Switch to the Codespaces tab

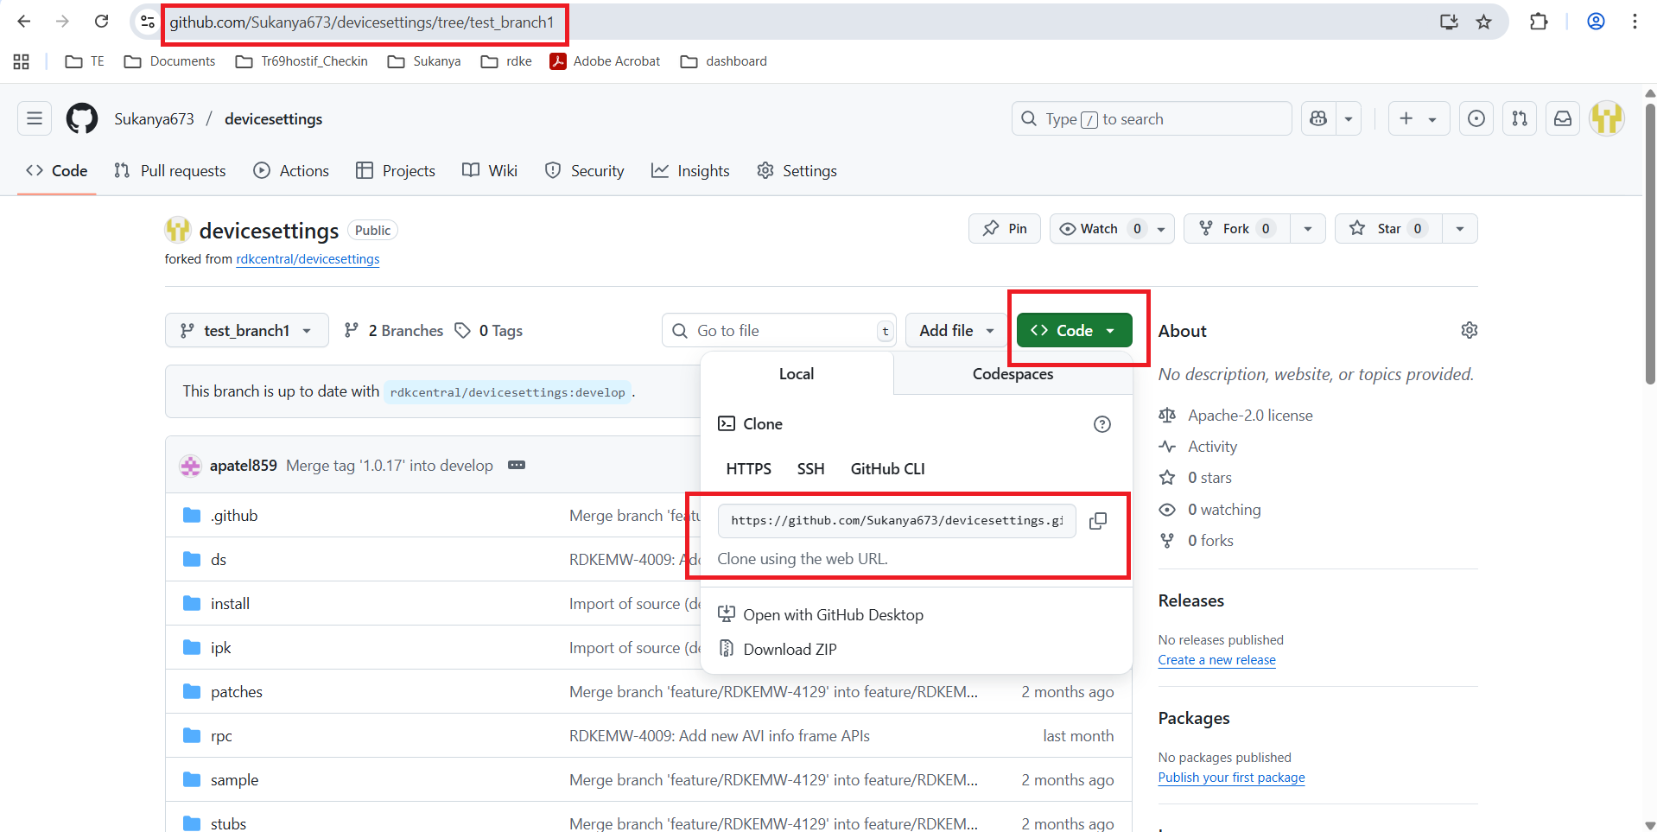tap(1013, 374)
